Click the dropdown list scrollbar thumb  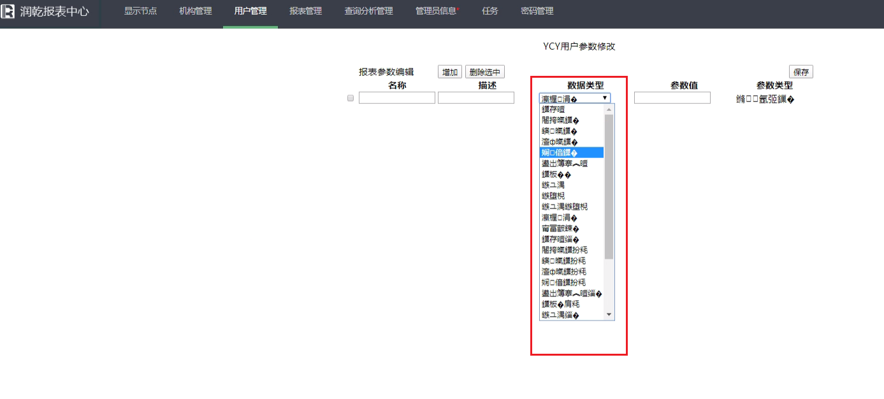(x=609, y=186)
